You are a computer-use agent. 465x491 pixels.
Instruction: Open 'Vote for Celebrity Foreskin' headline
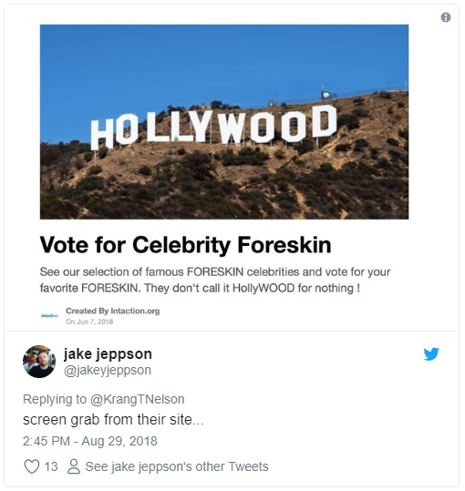[185, 245]
